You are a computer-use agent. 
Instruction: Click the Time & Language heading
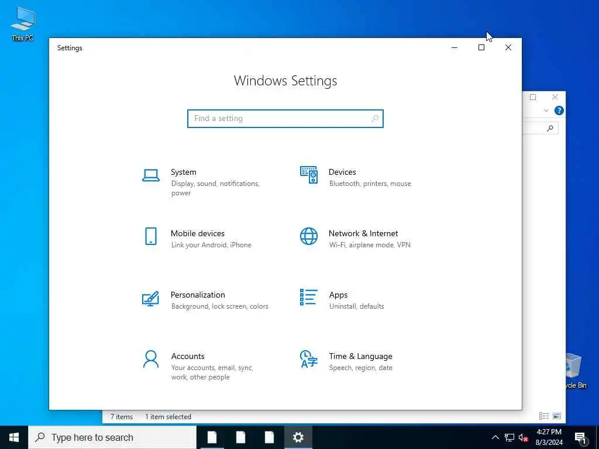coord(360,356)
